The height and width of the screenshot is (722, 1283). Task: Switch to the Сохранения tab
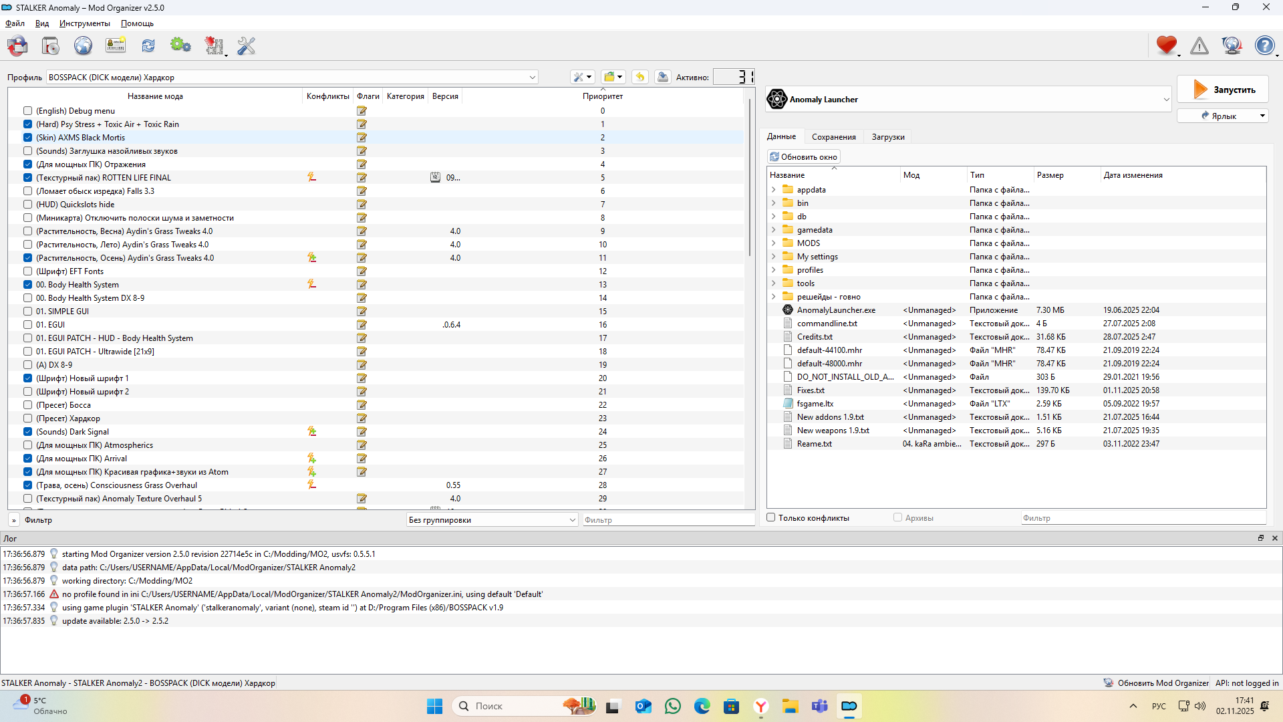833,137
